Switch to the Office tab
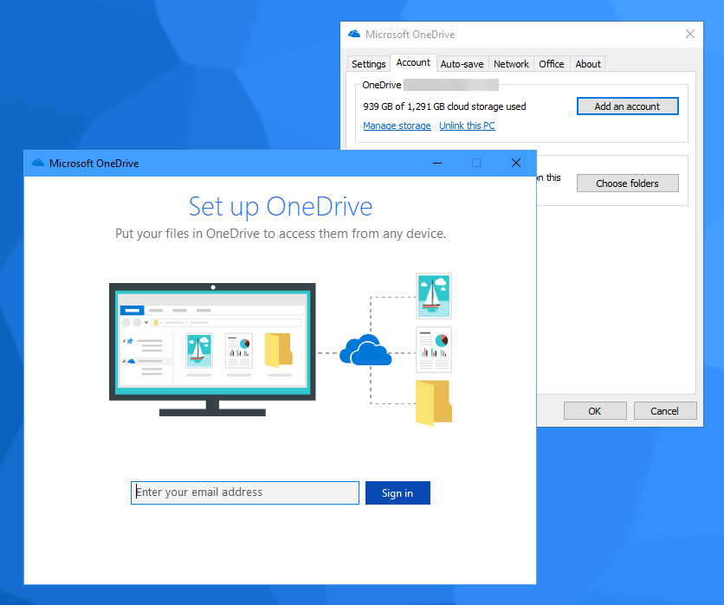This screenshot has height=605, width=724. pyautogui.click(x=552, y=64)
